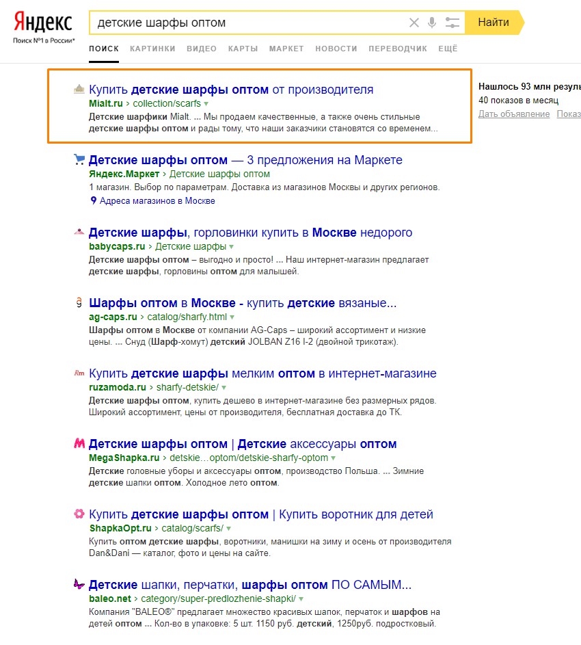Screen dimensions: 581x645
Task: Click catalog/sharfy.html path link
Action: click(x=187, y=317)
